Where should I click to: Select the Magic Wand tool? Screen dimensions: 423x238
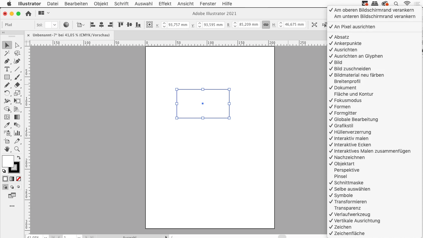7,53
